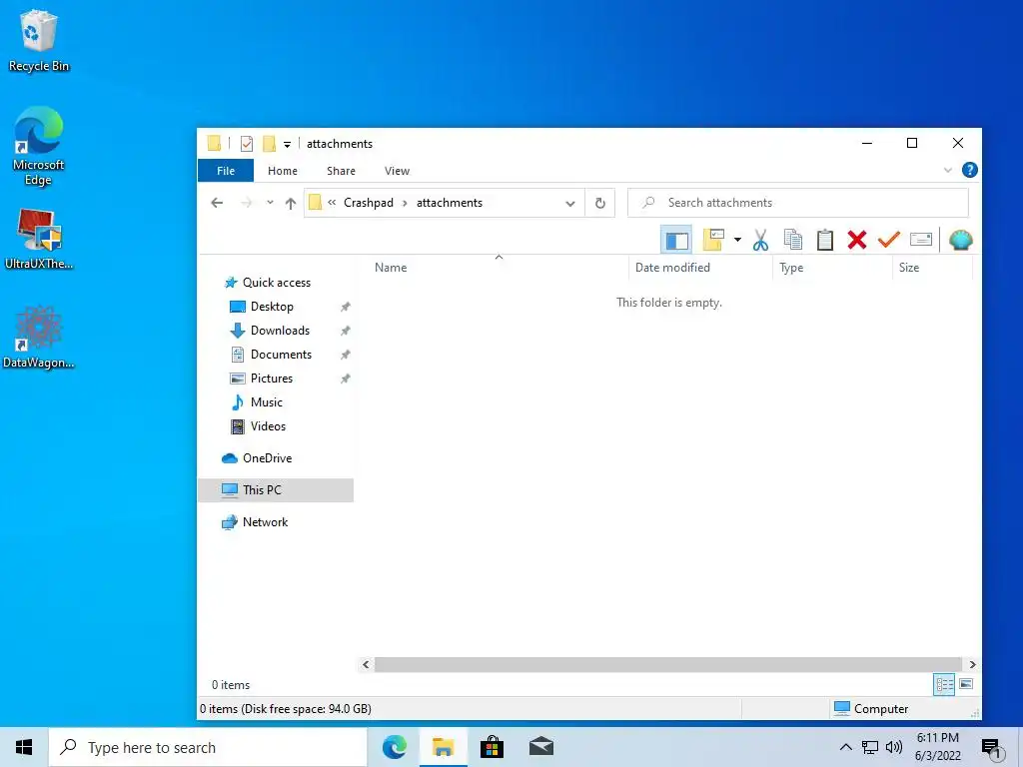Show hidden tray icons chevron
Image resolution: width=1023 pixels, height=767 pixels.
(845, 747)
